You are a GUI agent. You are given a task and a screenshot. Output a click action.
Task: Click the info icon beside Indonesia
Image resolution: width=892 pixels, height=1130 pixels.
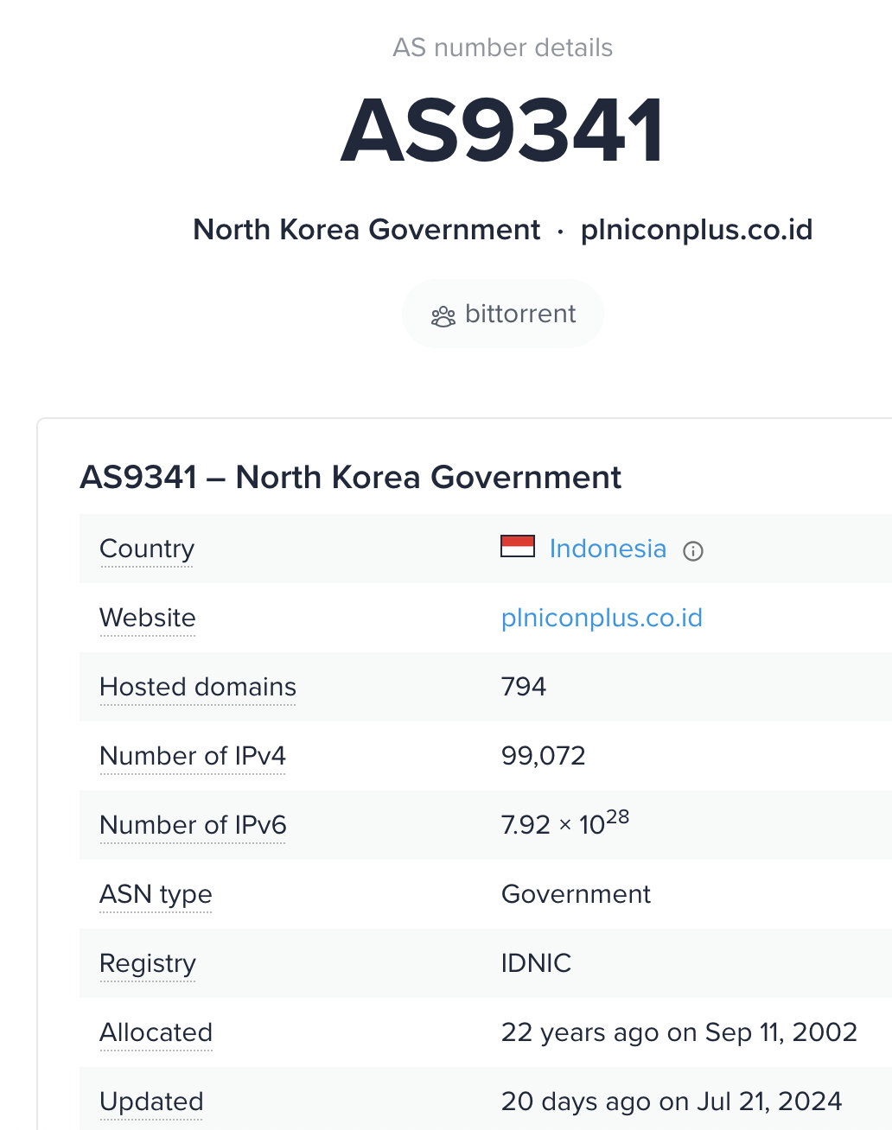point(693,551)
